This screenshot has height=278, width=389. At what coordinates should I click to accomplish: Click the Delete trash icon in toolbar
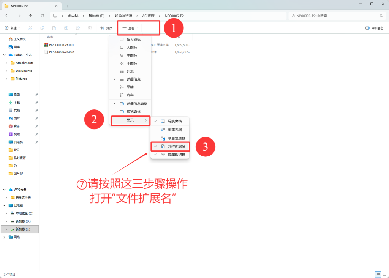(90, 28)
